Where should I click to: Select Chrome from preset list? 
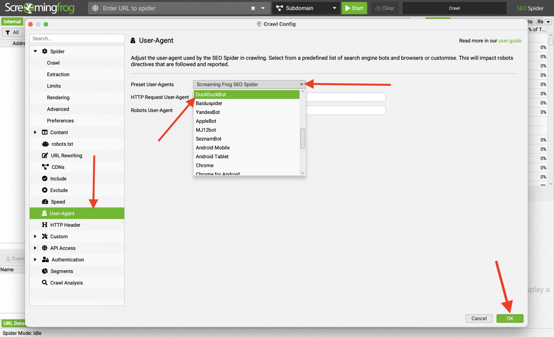[247, 166]
